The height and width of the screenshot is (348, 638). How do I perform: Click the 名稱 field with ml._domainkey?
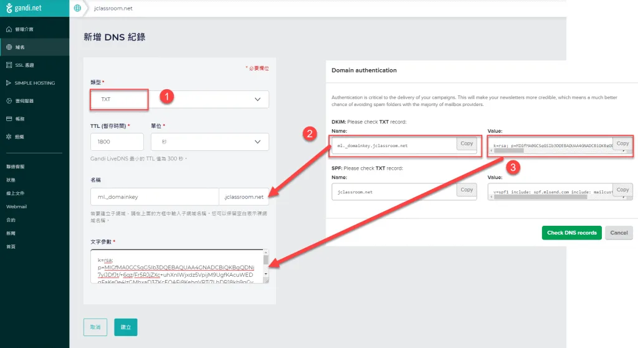155,197
